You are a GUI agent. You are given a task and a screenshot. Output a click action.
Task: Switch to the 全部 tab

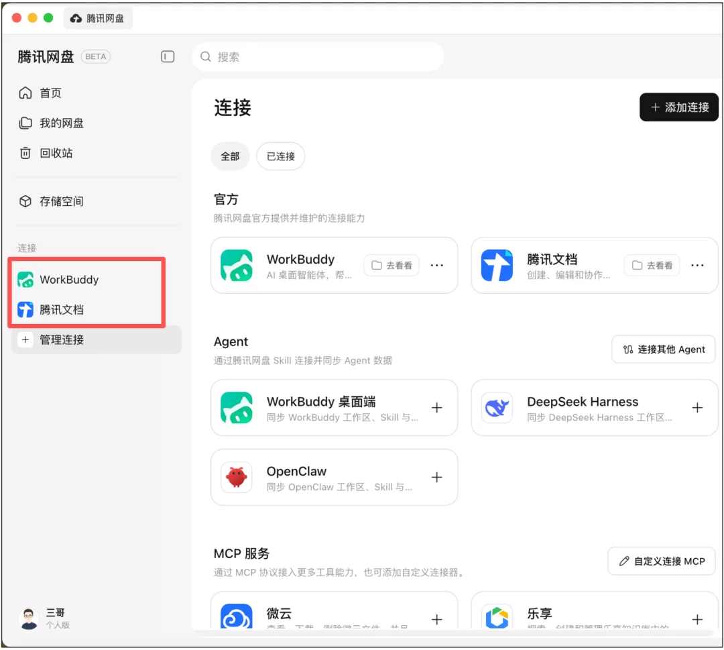tap(230, 156)
